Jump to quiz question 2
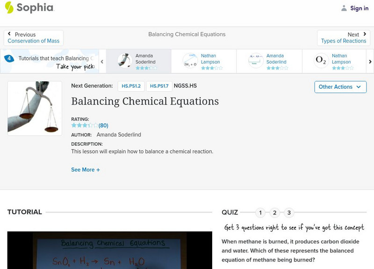The image size is (374, 269). point(275,213)
